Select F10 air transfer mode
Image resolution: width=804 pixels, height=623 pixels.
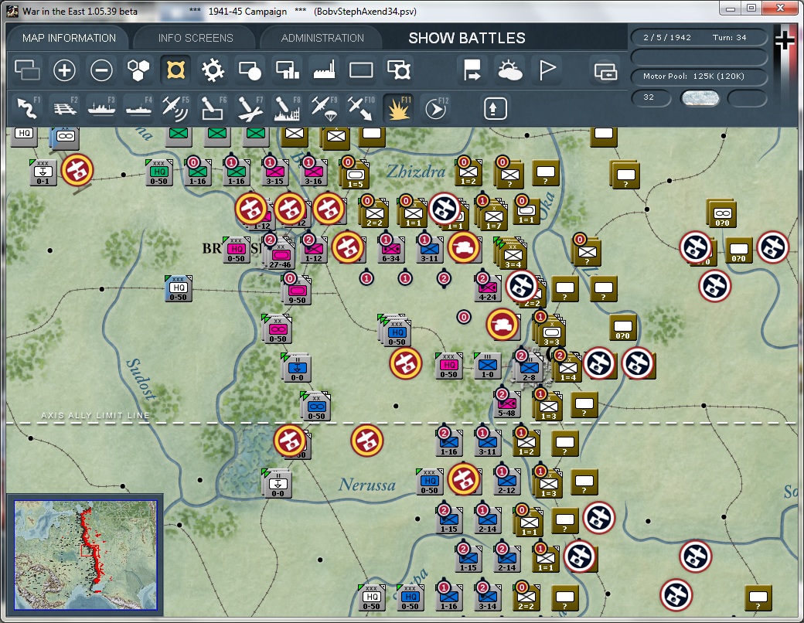(361, 108)
